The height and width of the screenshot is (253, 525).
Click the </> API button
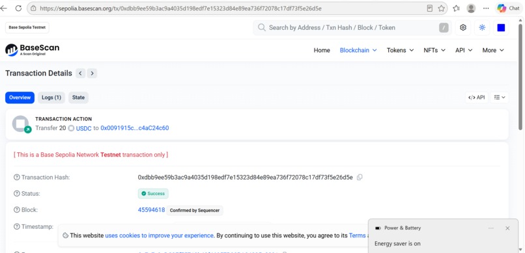[x=477, y=98]
